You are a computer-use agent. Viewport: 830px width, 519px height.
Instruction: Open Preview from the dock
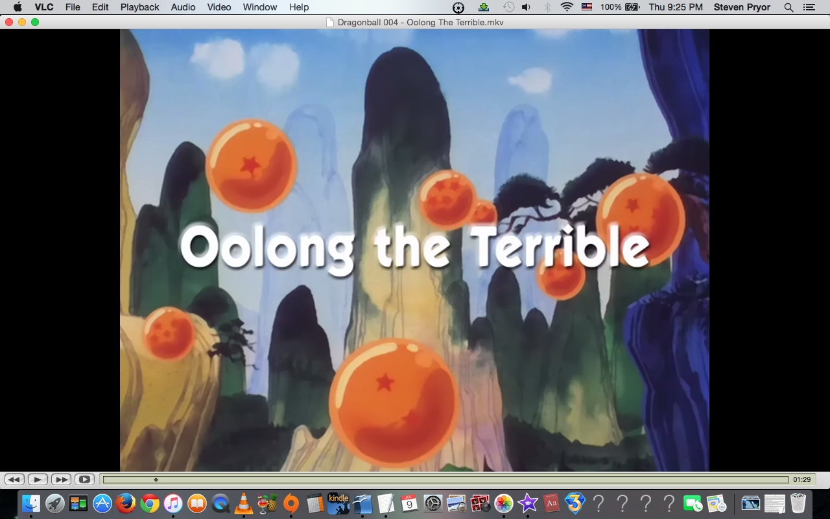(456, 503)
